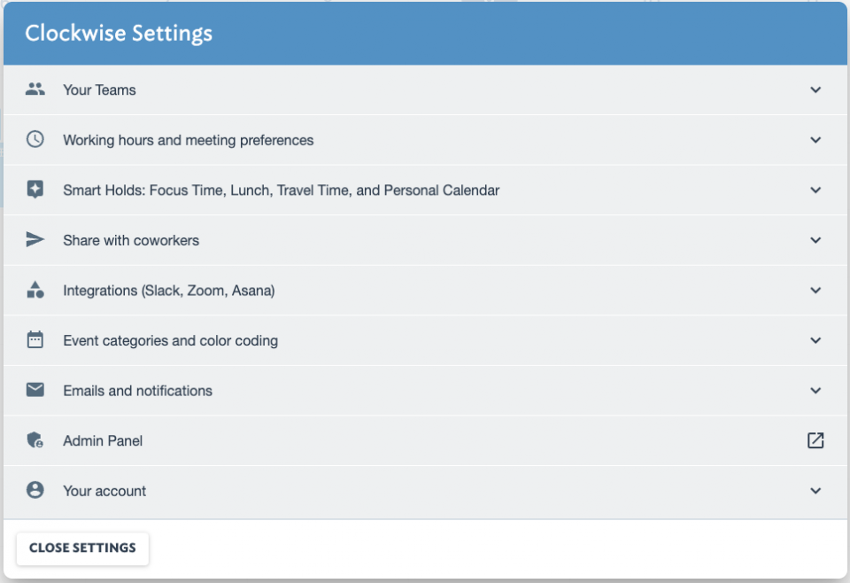The image size is (850, 583).
Task: Click the Your account person icon
Action: point(35,490)
